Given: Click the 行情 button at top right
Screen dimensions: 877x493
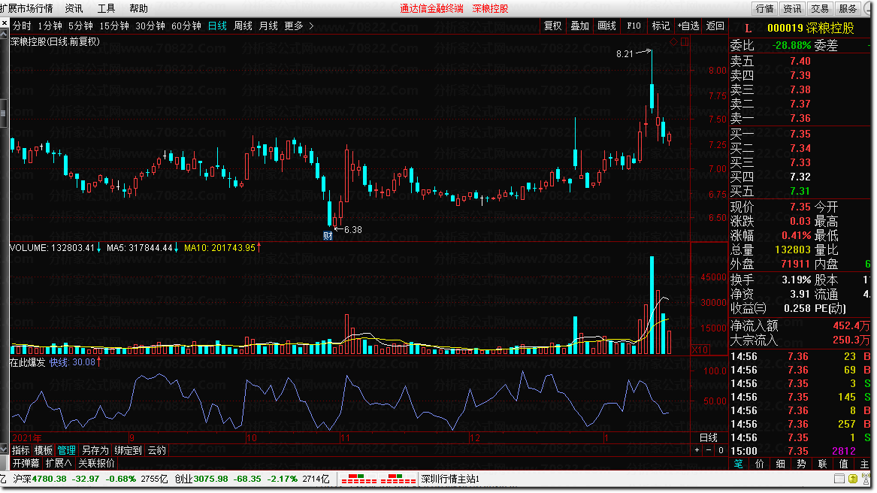Looking at the screenshot, I should (x=764, y=8).
